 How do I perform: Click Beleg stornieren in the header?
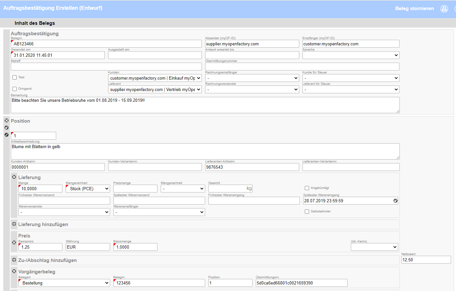pyautogui.click(x=415, y=8)
